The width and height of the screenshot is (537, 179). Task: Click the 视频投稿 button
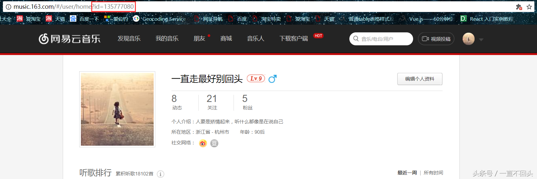click(x=436, y=39)
